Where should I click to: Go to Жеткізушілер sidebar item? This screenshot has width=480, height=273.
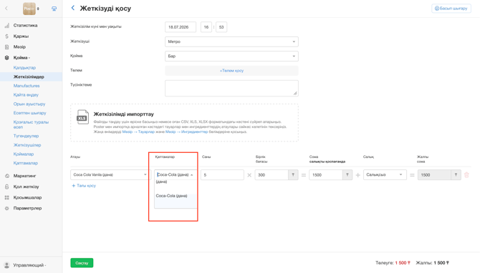click(27, 145)
